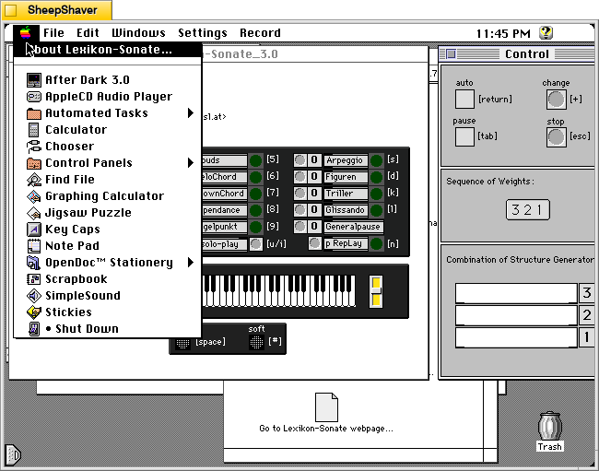Open the File menu
The image size is (599, 471).
[x=53, y=33]
